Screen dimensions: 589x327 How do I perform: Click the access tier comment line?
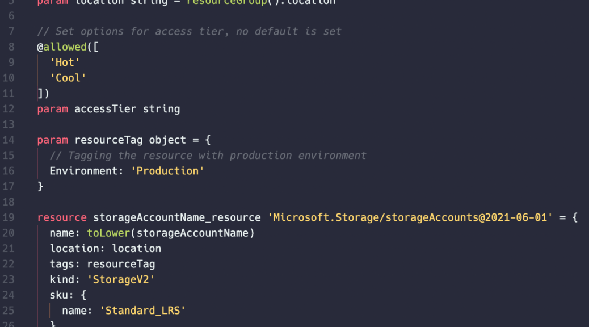(x=190, y=31)
